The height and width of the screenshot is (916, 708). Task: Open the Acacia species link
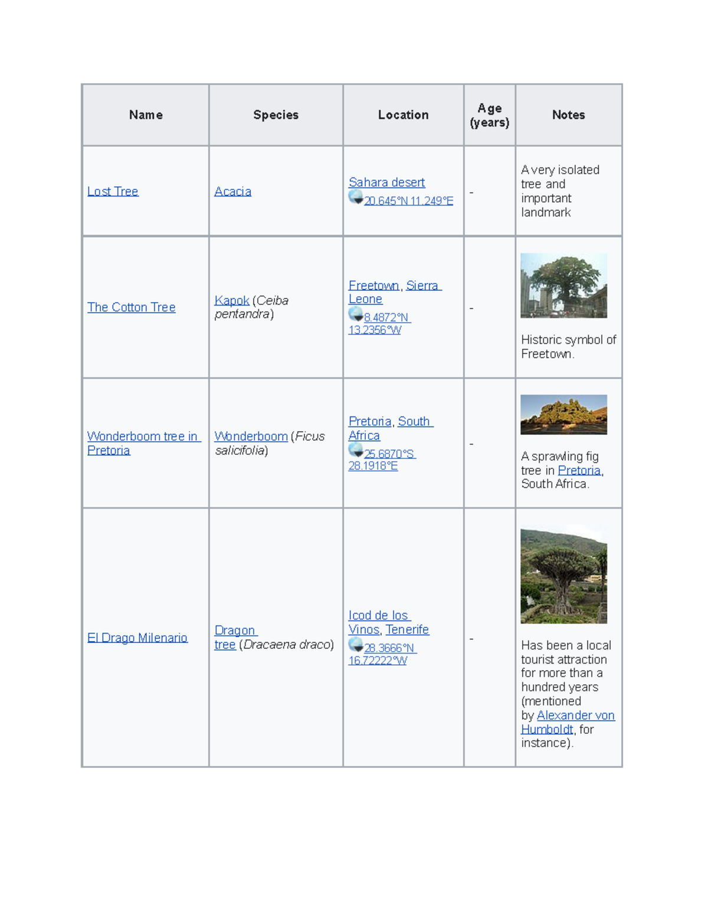pyautogui.click(x=232, y=192)
